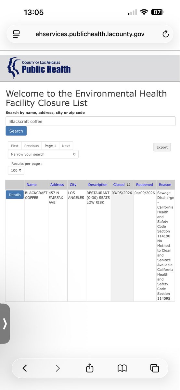Viewport: 180px width, 390px height.
Task: Go back with Safari back arrow
Action: (x=25, y=368)
